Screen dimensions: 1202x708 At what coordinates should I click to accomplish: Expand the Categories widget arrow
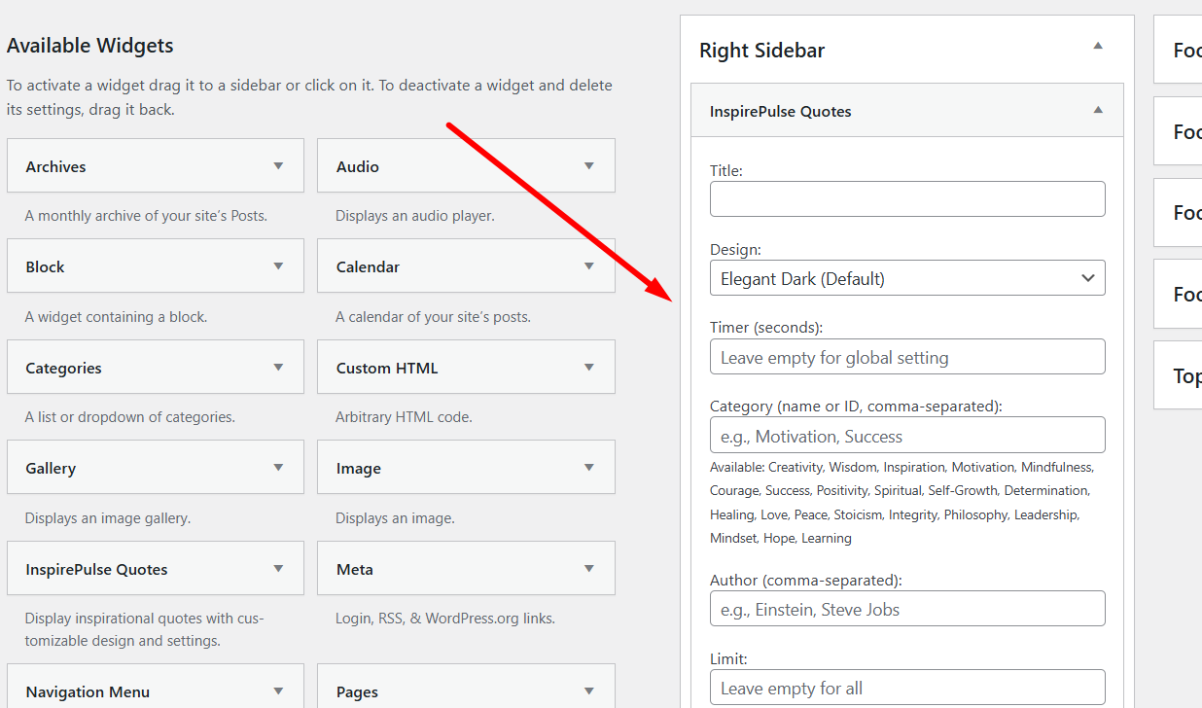278,368
